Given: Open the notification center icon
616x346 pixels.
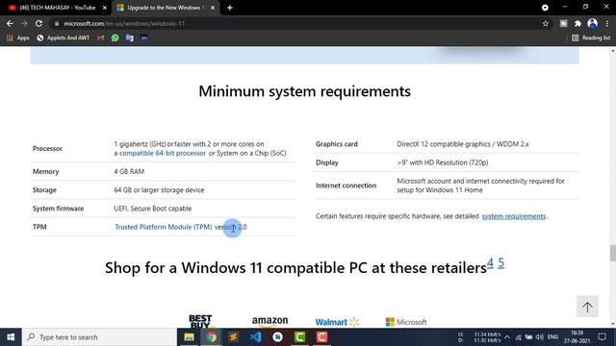Looking at the screenshot, I should click(x=602, y=337).
